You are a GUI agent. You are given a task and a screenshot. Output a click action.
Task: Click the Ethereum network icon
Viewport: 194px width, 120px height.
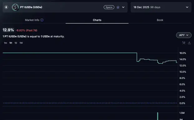point(6,7)
